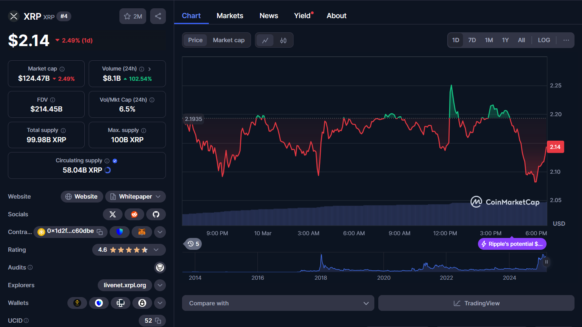Open Market cap info tooltip icon

62,69
